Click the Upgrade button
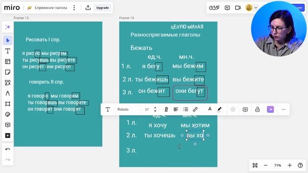 tap(103, 8)
